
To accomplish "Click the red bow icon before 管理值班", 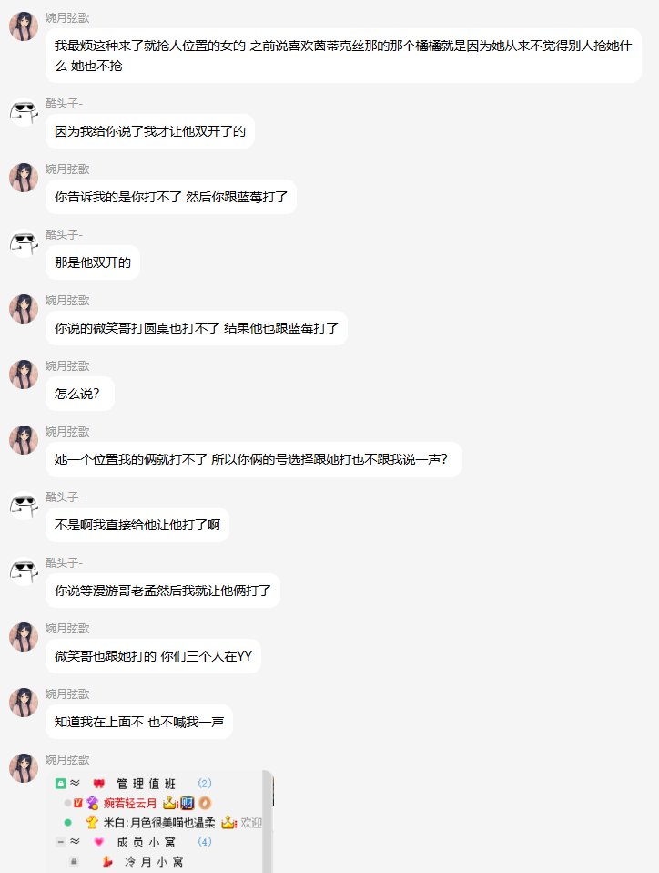I will pyautogui.click(x=99, y=784).
